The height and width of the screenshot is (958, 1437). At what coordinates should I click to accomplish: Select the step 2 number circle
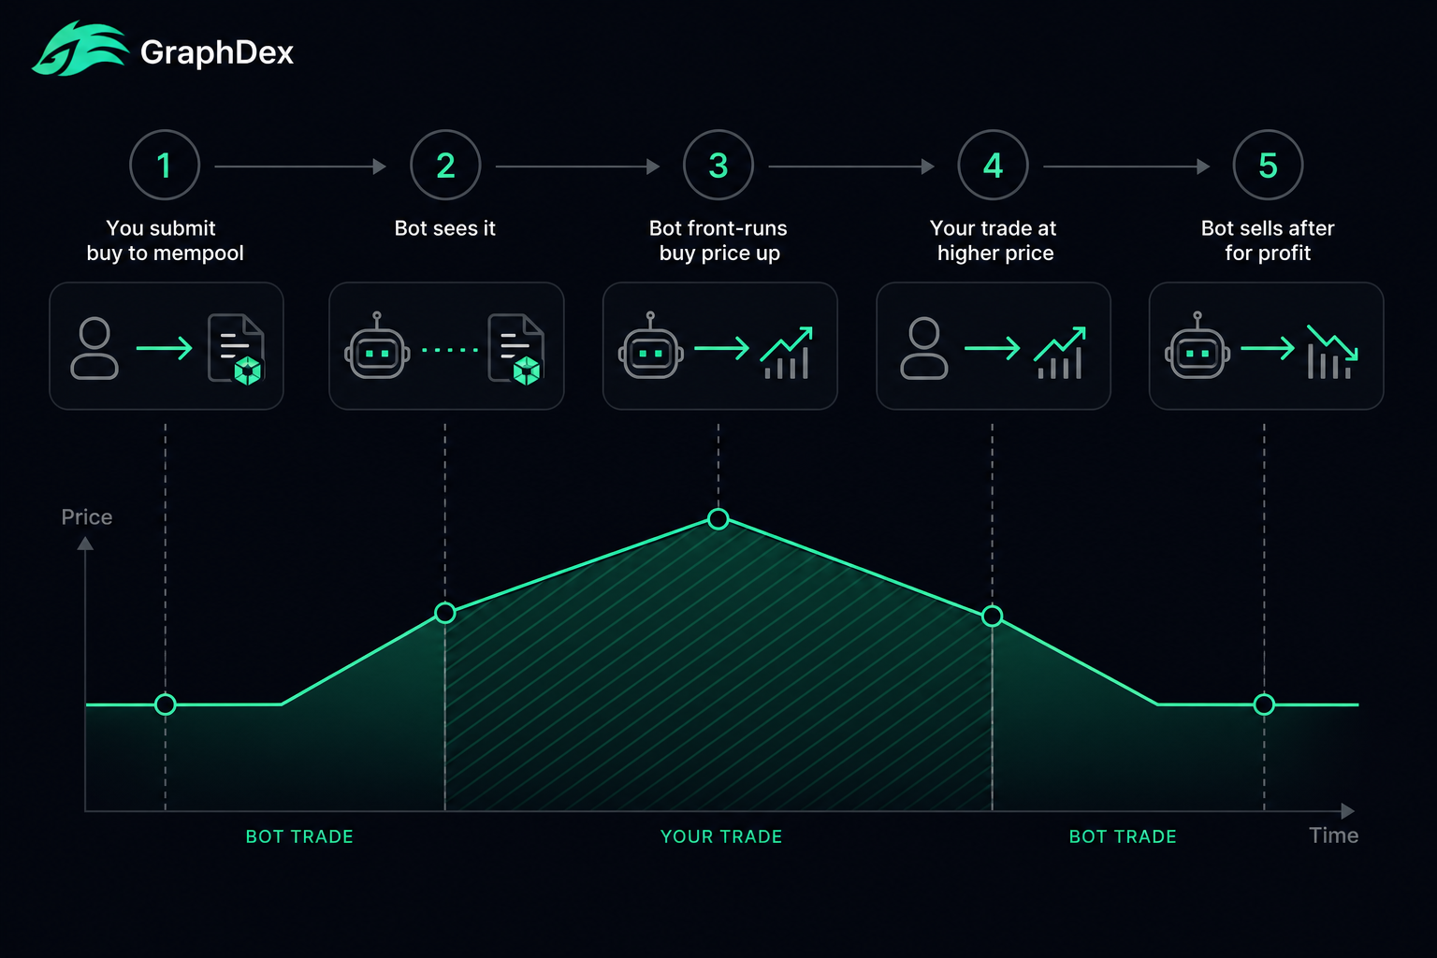(445, 166)
